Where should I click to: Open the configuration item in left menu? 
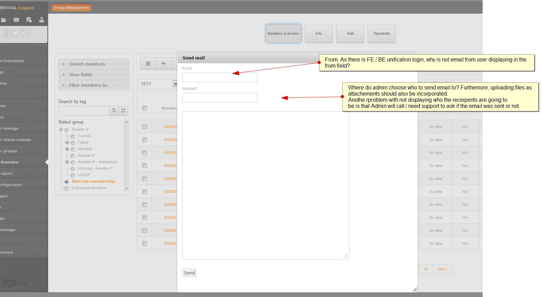[24, 185]
